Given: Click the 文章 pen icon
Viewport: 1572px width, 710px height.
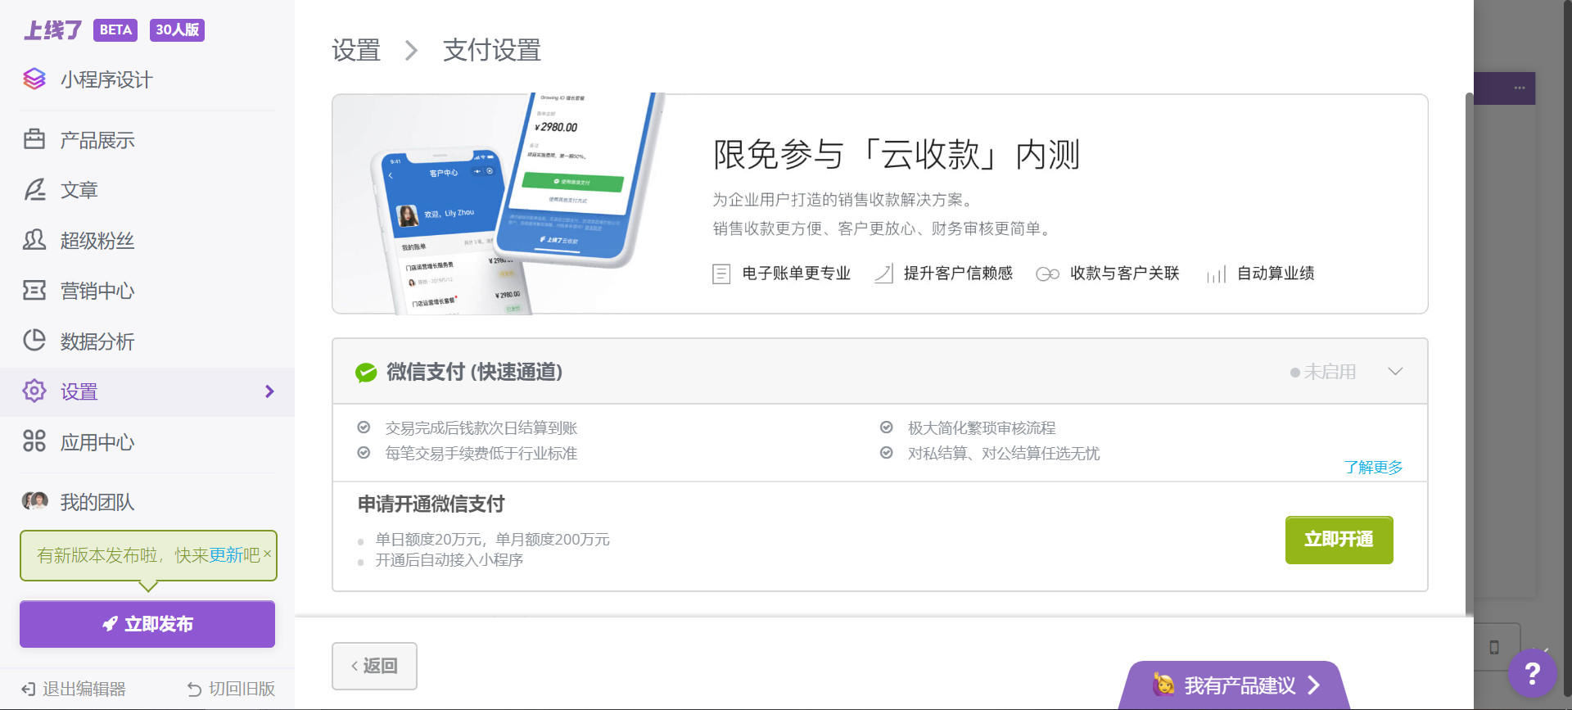Looking at the screenshot, I should (x=34, y=190).
